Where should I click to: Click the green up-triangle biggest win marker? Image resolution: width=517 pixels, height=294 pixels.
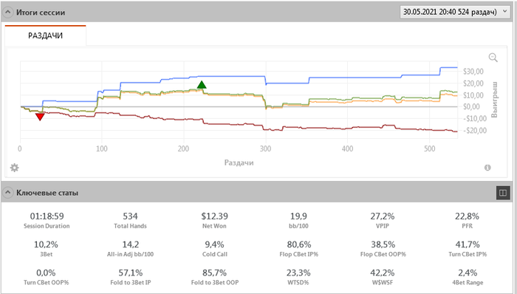tap(202, 85)
